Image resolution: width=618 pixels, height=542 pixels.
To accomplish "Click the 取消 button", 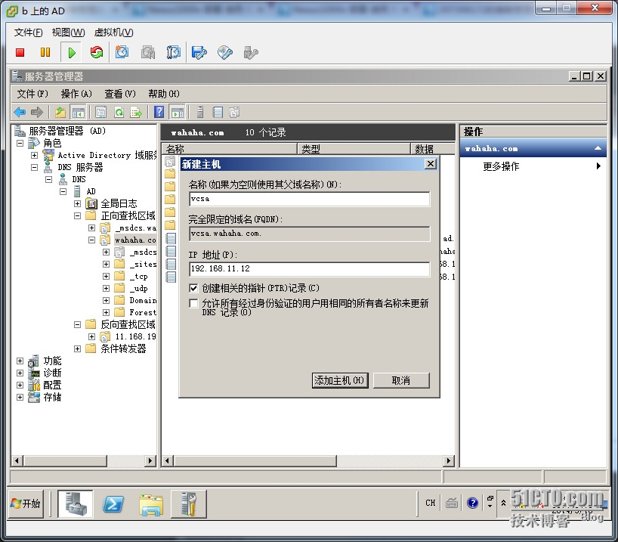I will click(401, 381).
